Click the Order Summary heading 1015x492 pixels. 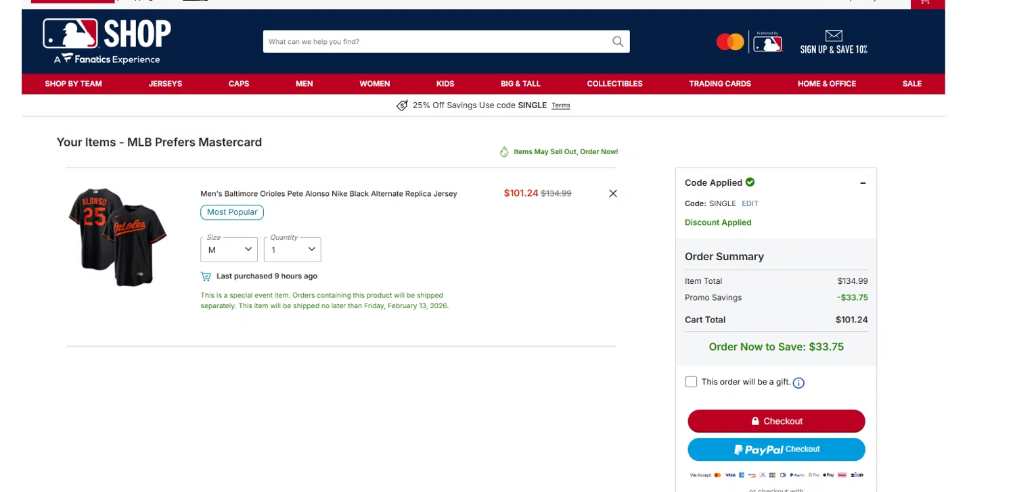(724, 257)
